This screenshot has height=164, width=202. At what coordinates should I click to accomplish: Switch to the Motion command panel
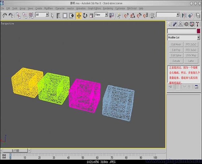[186, 24]
